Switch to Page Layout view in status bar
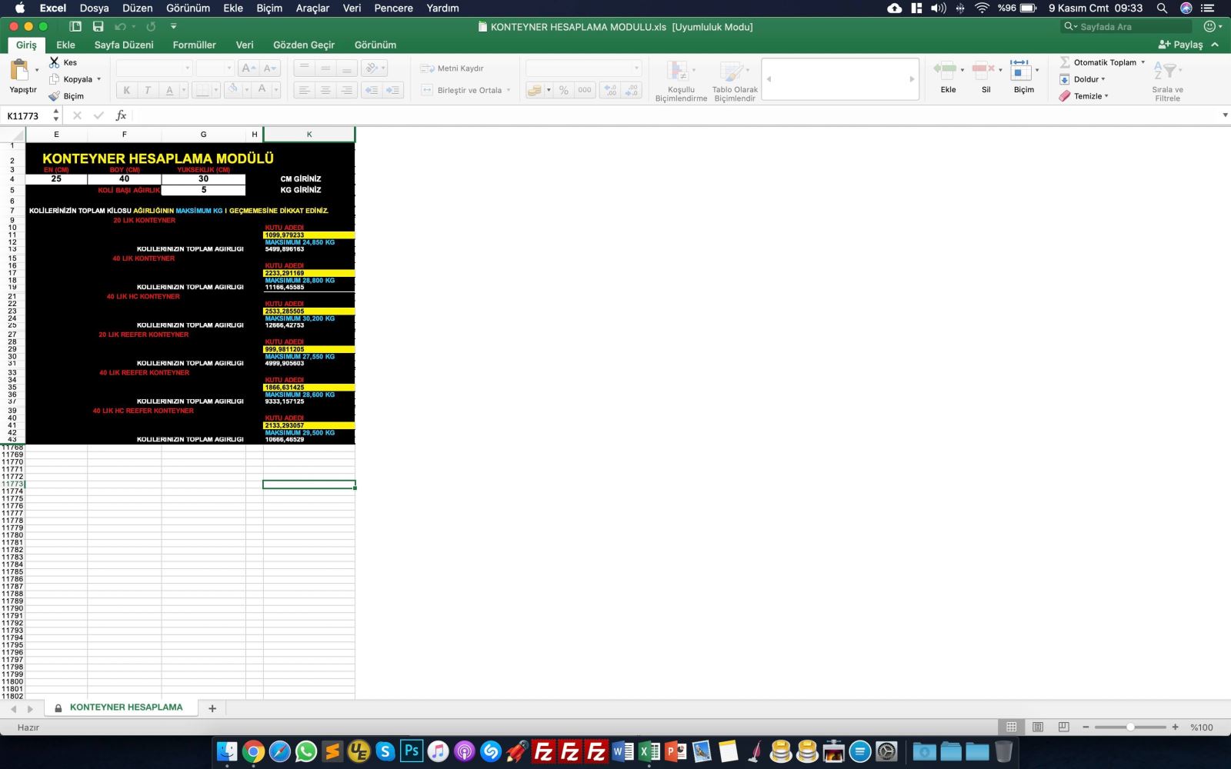This screenshot has width=1231, height=769. [x=1038, y=727]
